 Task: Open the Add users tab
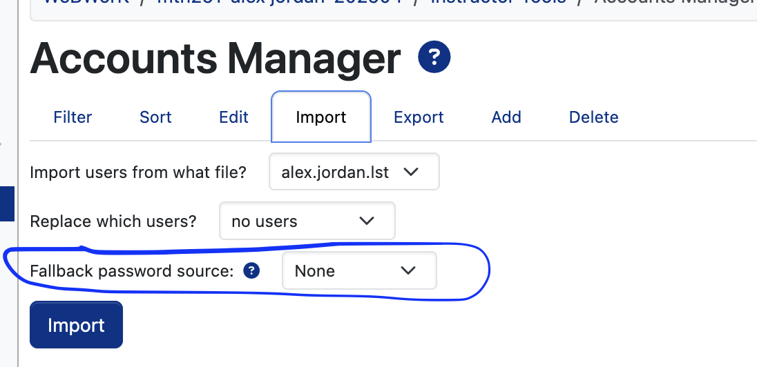506,117
